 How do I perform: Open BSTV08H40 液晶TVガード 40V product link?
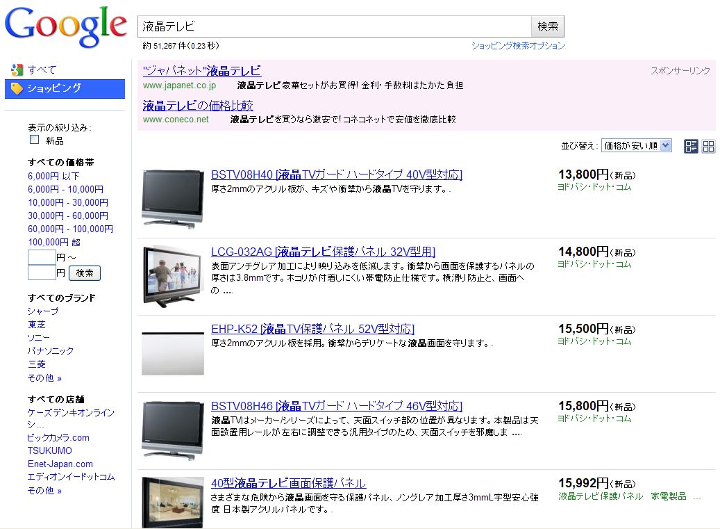tap(337, 174)
